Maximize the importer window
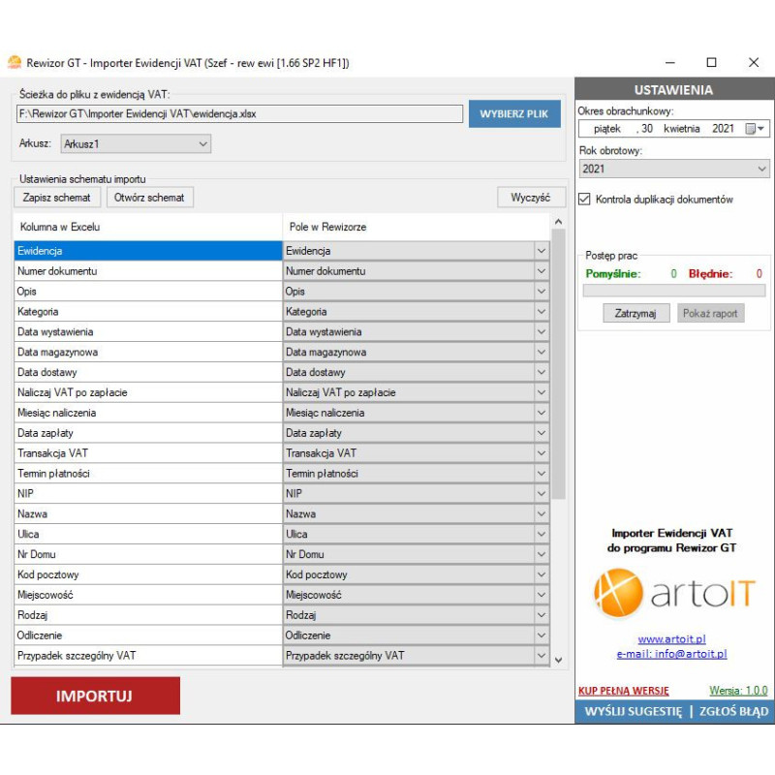Image resolution: width=775 pixels, height=775 pixels. click(x=711, y=63)
